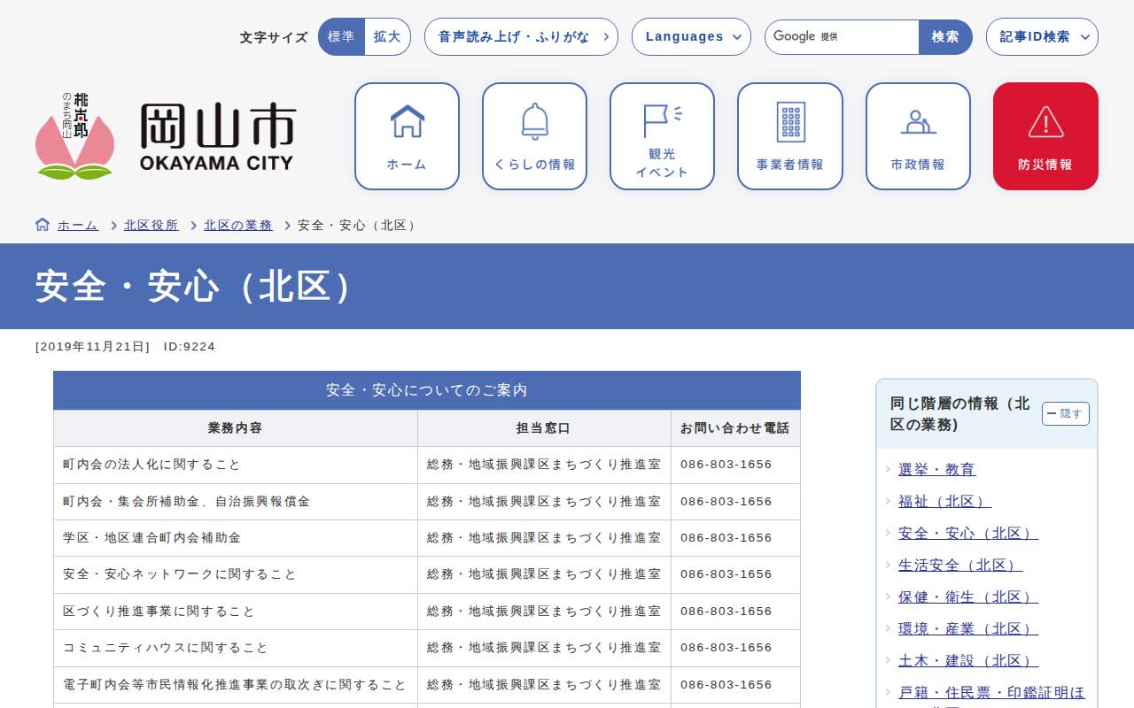
Task: Click the 市政情報 desk icon
Action: 918,135
